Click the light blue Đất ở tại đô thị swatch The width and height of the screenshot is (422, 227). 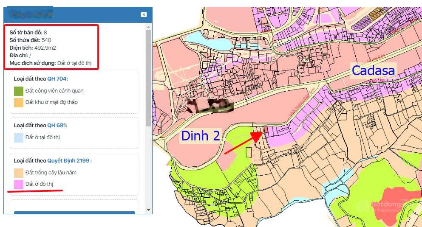(x=19, y=137)
